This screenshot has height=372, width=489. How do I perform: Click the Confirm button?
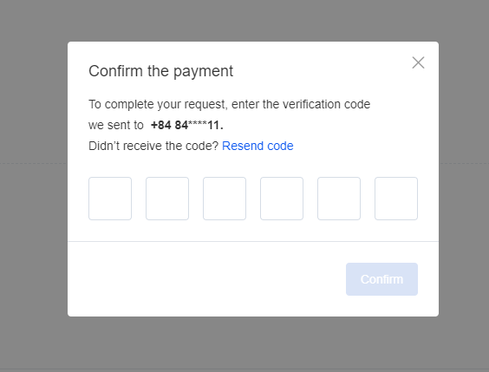[x=381, y=279]
